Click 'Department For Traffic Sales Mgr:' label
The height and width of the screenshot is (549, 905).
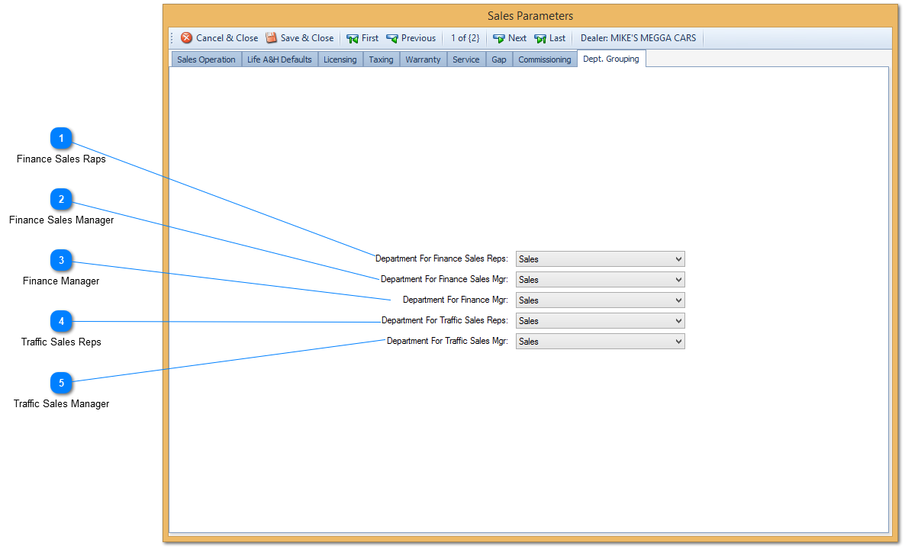(x=447, y=342)
